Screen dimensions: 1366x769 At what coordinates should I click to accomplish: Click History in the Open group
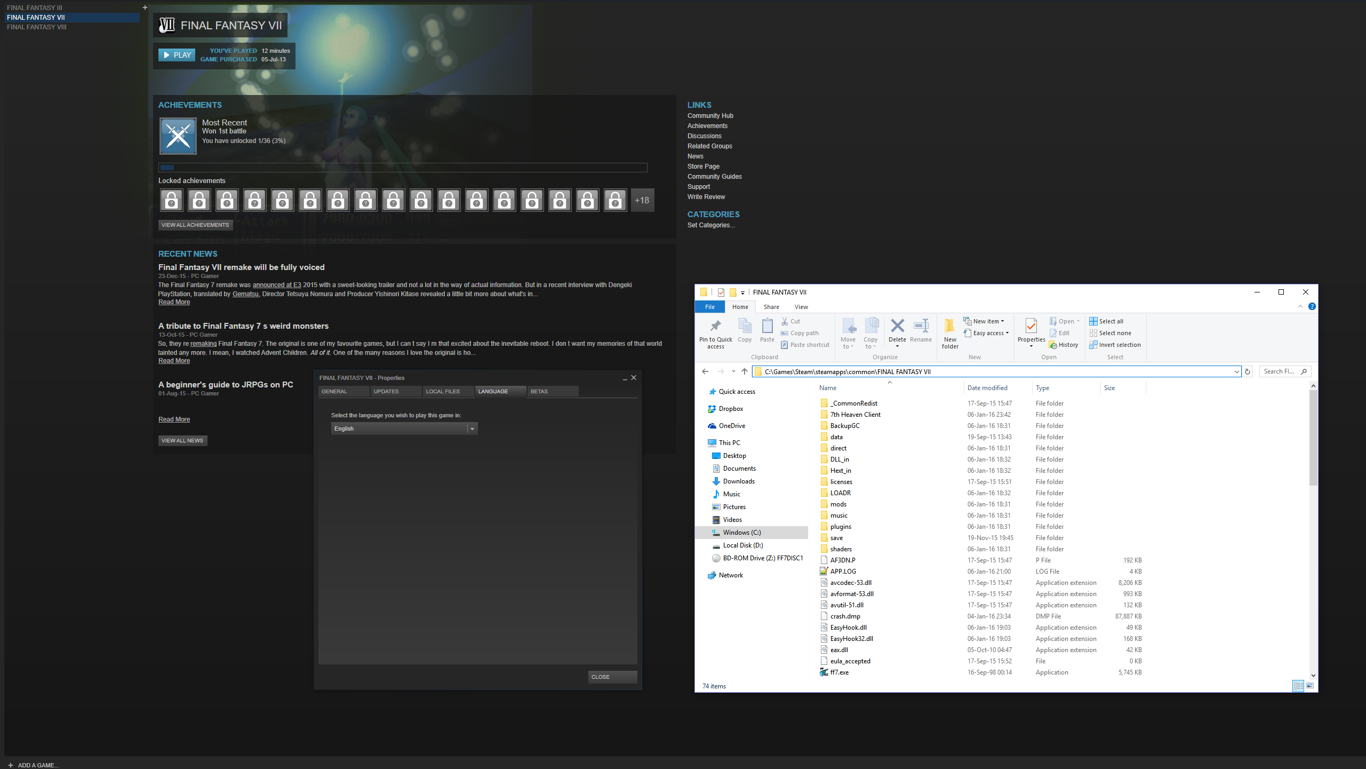click(x=1064, y=345)
